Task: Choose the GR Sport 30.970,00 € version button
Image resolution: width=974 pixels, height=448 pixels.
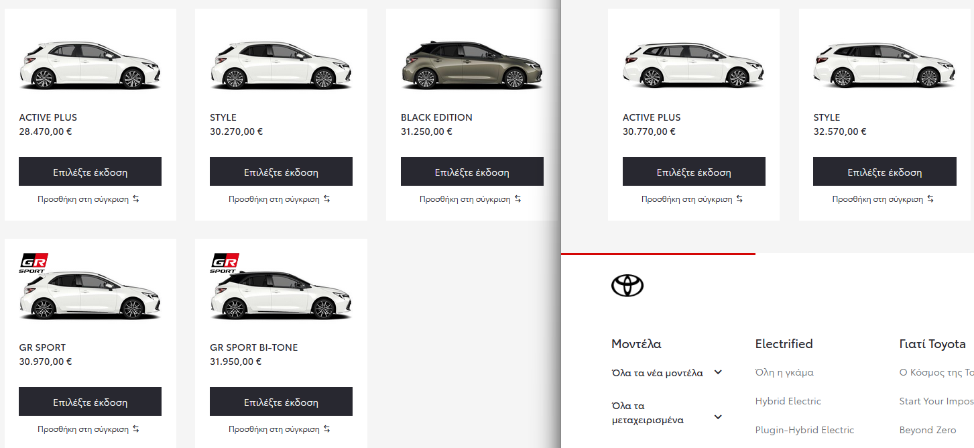Action: coord(90,402)
